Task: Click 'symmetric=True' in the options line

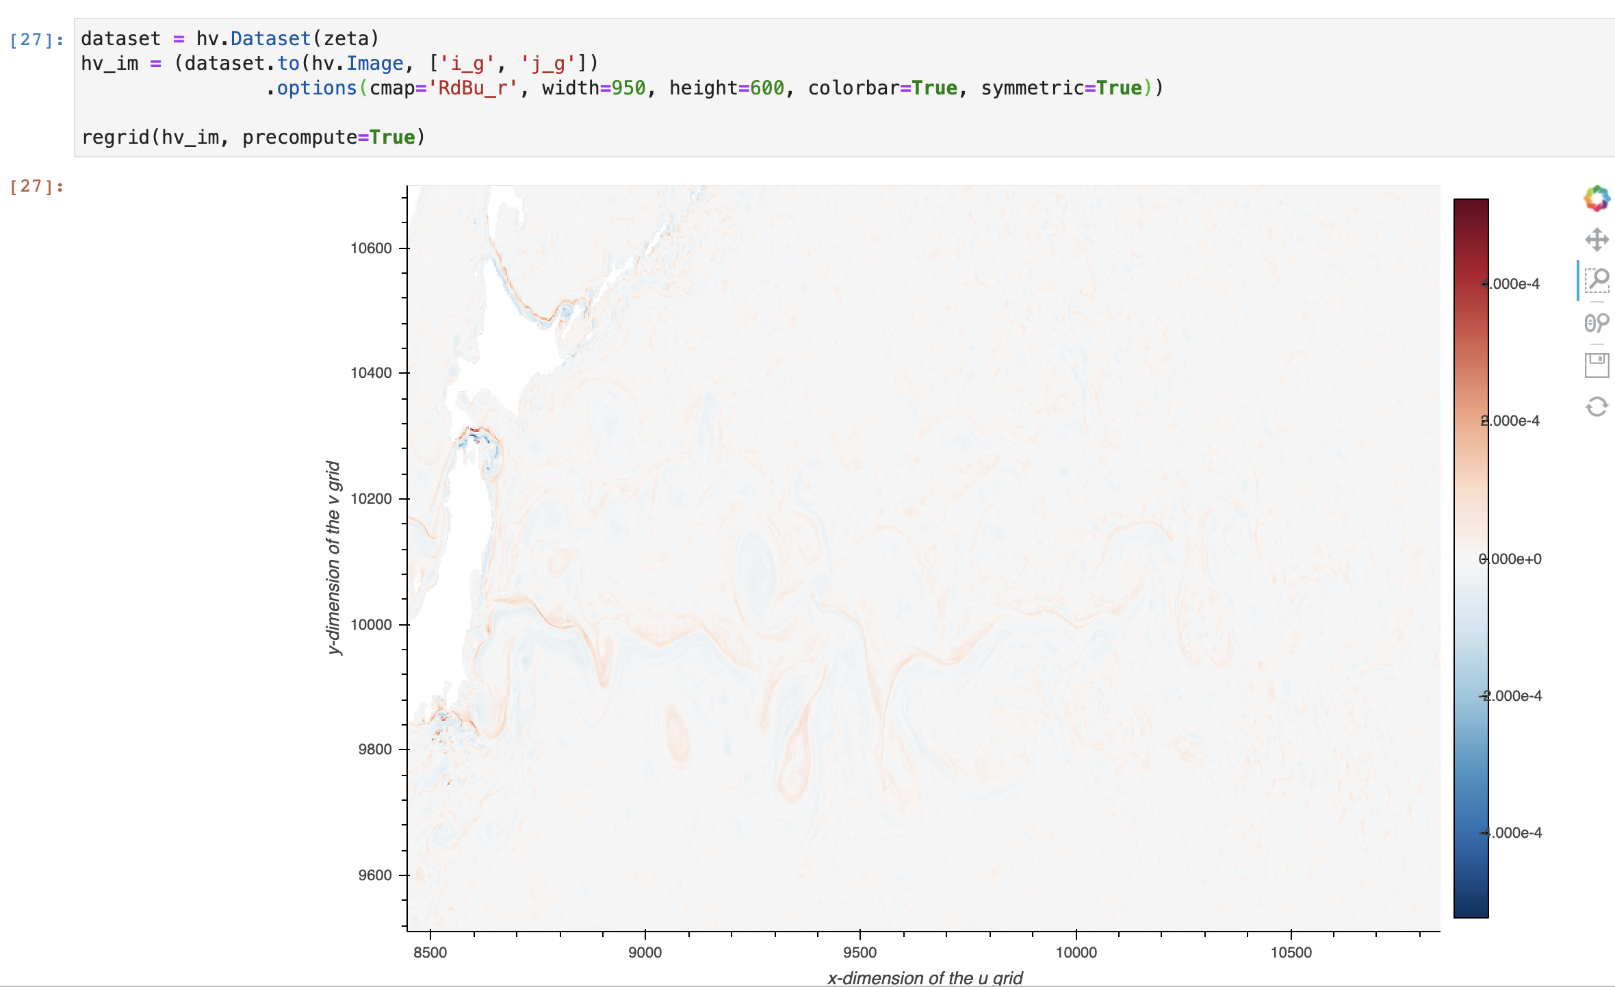Action: pyautogui.click(x=1062, y=88)
